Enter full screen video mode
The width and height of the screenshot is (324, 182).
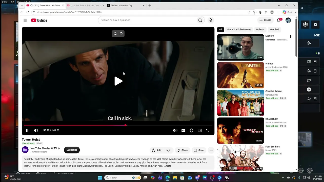coord(208,130)
